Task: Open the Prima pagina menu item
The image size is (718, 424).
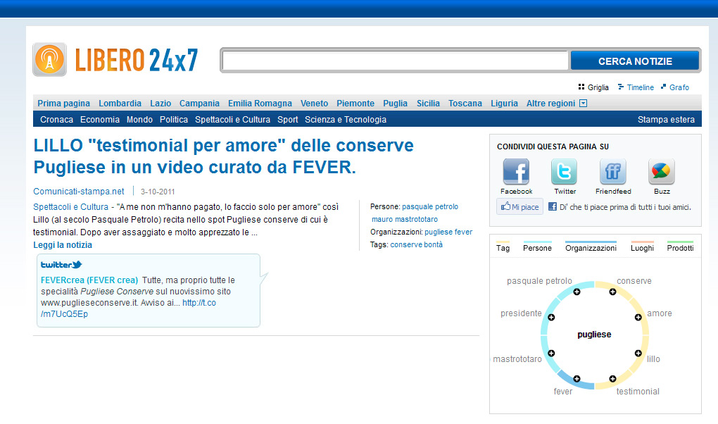Action: 63,103
